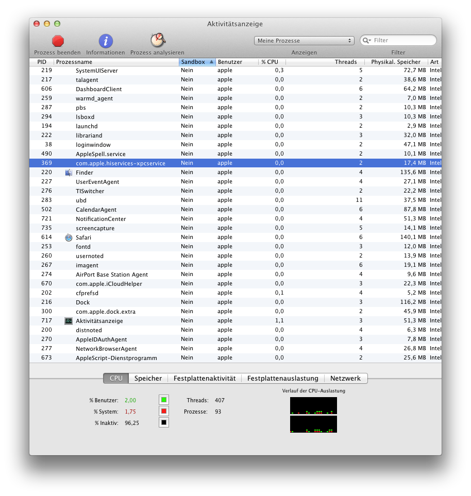This screenshot has width=471, height=496.
Task: Select the NotificationCenter process row
Action: tap(235, 219)
